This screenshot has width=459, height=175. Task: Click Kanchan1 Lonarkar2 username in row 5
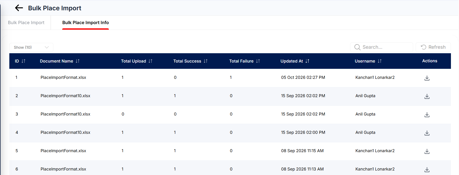coord(375,151)
